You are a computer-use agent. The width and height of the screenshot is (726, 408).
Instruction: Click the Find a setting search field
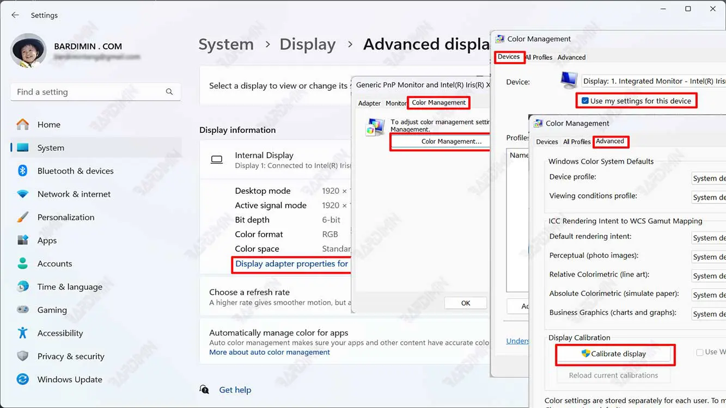coord(95,92)
